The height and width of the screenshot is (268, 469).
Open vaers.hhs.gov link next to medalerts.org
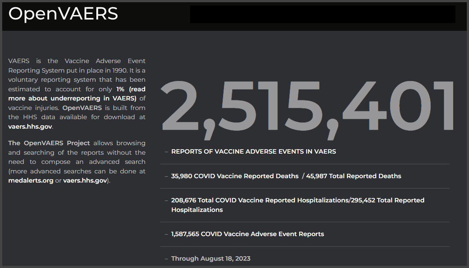[x=85, y=180]
